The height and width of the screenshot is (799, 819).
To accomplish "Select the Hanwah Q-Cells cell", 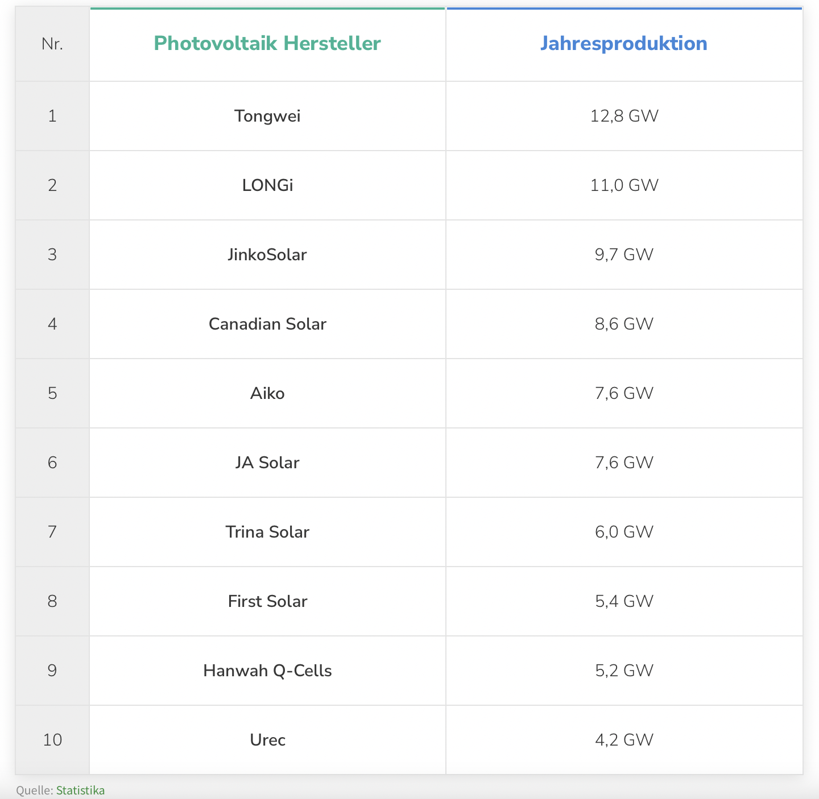I will coord(267,671).
